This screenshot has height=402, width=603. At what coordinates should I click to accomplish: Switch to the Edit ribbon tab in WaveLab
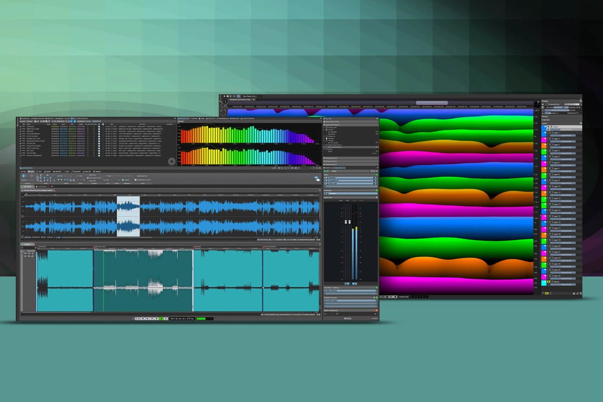pyautogui.click(x=39, y=171)
